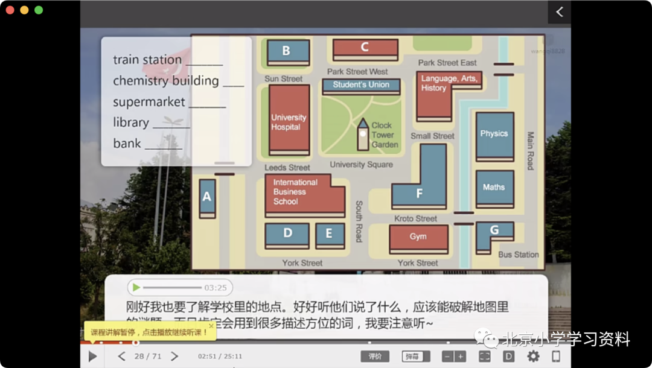
Task: Click building B on the map
Action: (x=288, y=52)
